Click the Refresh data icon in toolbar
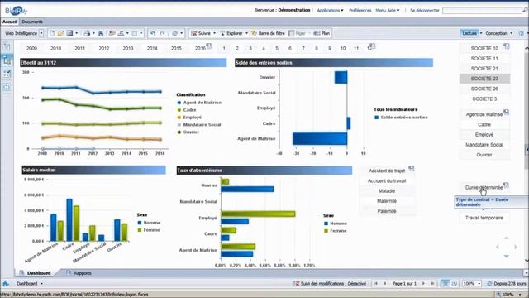 [174, 33]
